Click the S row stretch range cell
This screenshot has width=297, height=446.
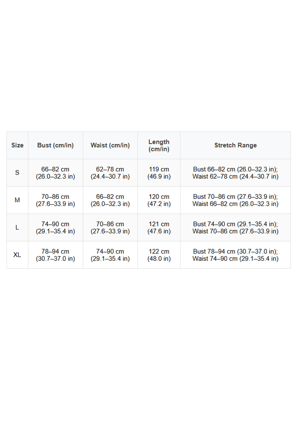235,173
